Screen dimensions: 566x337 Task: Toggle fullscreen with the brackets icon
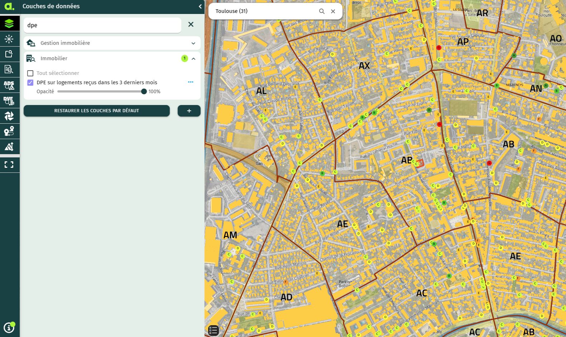click(9, 165)
